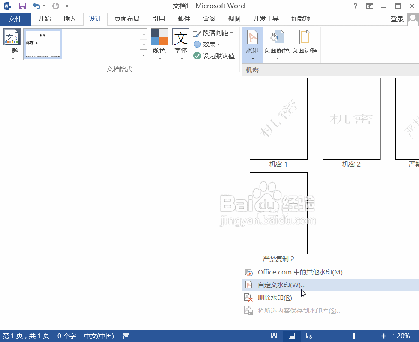Screen dimensions: 419x342
Task: Select Web Layout view icon
Action: 308,336
